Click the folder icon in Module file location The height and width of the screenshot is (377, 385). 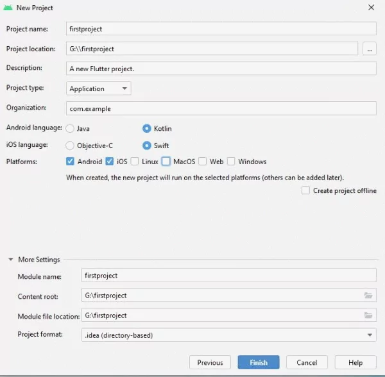coord(368,315)
